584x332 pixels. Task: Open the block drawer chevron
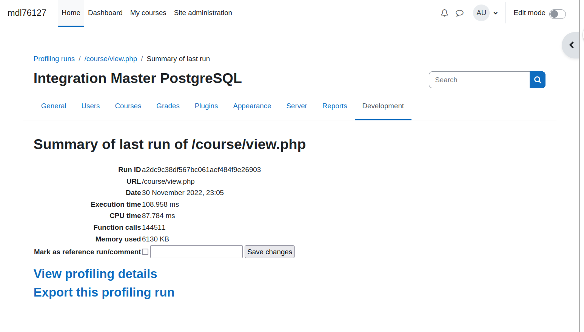coord(571,45)
